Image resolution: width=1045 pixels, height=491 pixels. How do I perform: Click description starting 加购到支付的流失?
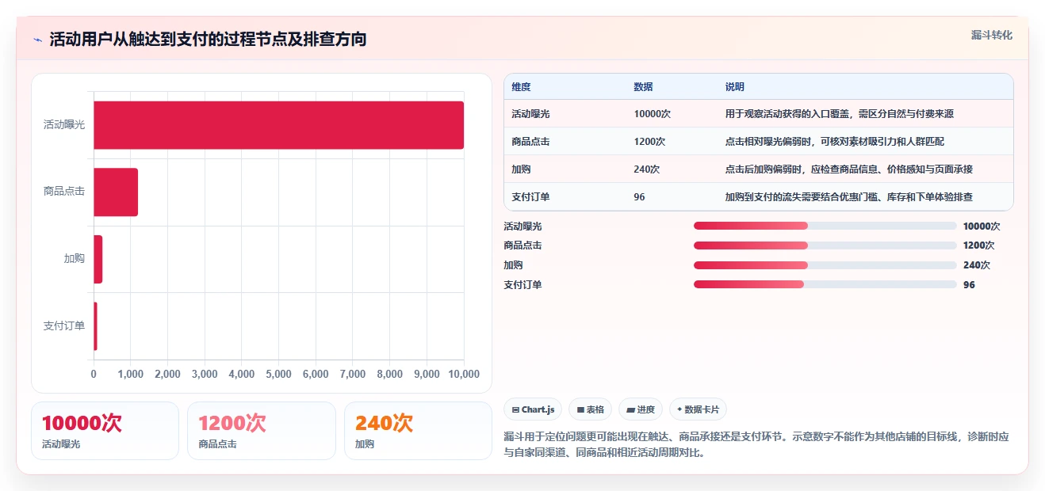(x=849, y=197)
